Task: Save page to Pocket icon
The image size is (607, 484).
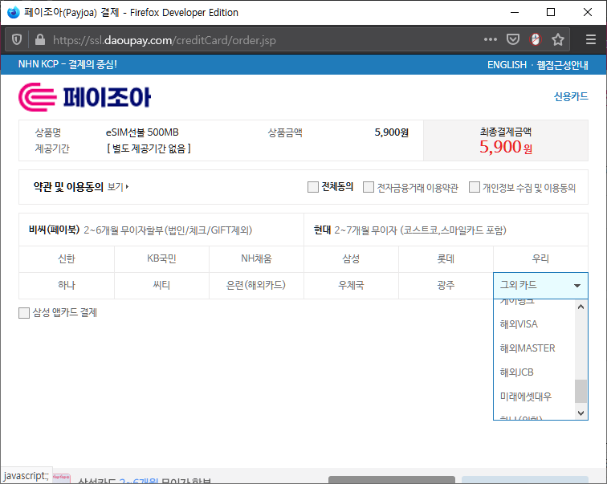Action: 513,39
